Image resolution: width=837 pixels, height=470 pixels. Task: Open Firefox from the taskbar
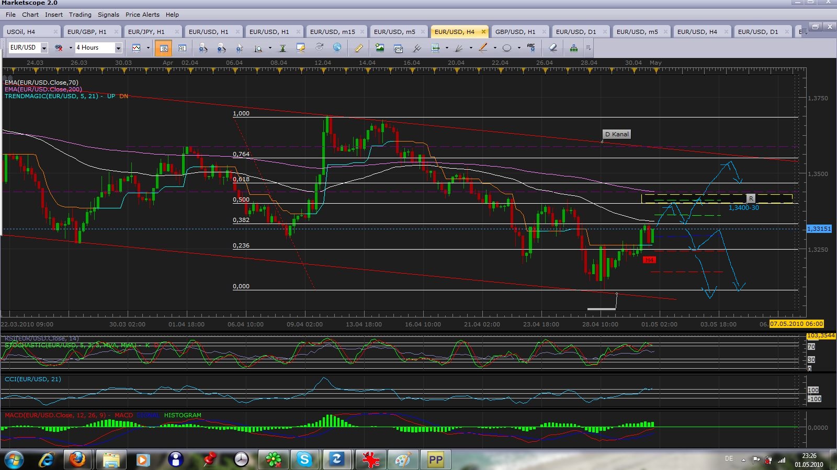[77, 460]
